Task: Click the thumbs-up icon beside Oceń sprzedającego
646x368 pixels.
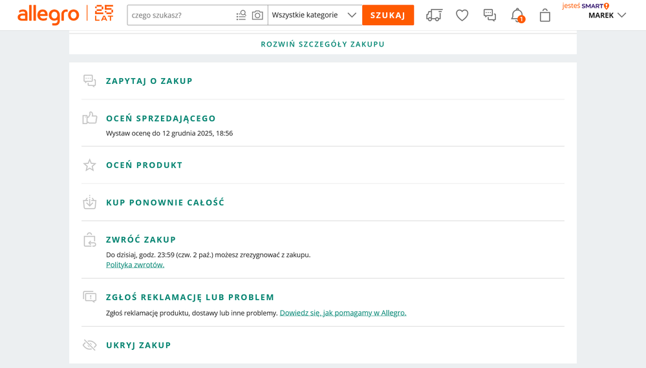Action: tap(90, 118)
